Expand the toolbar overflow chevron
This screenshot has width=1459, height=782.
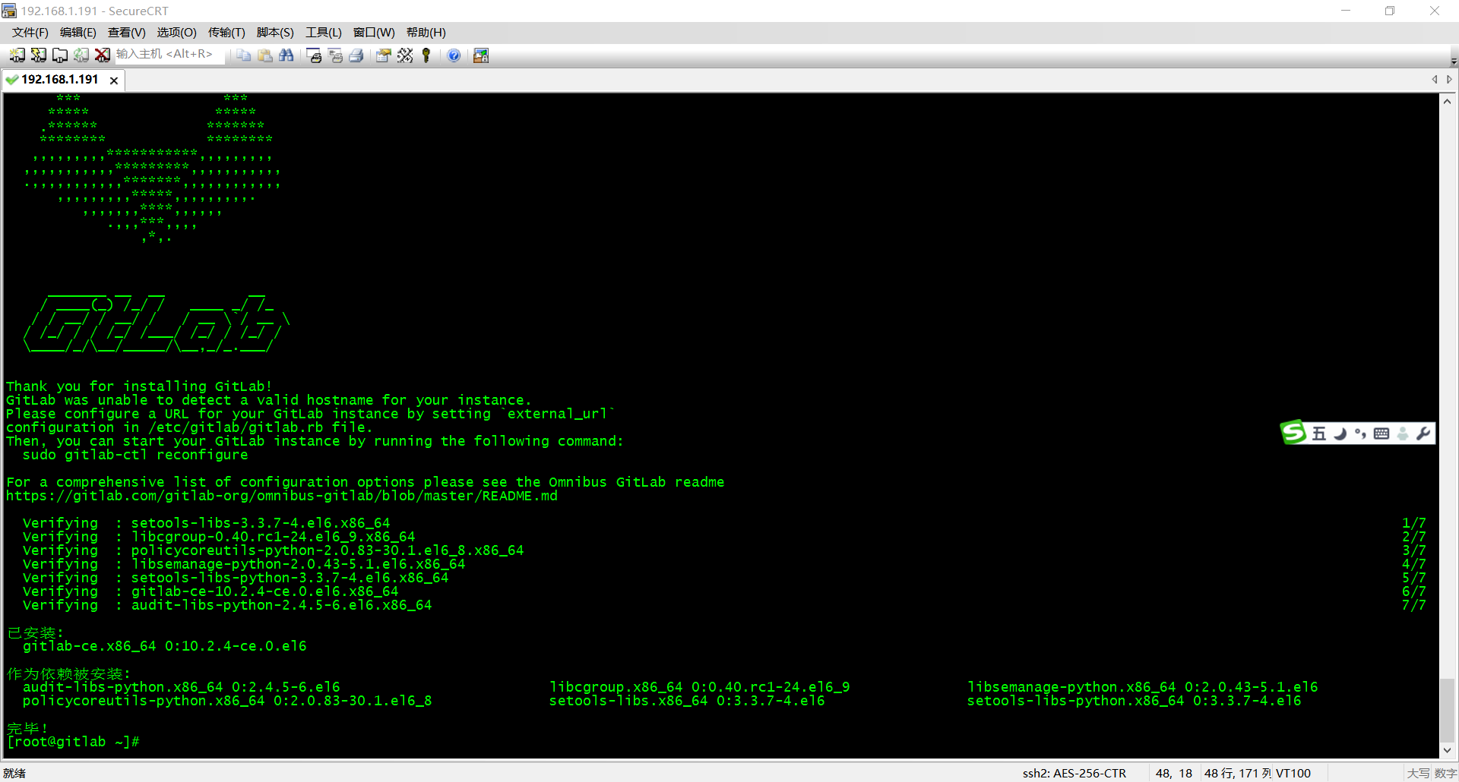click(1454, 61)
